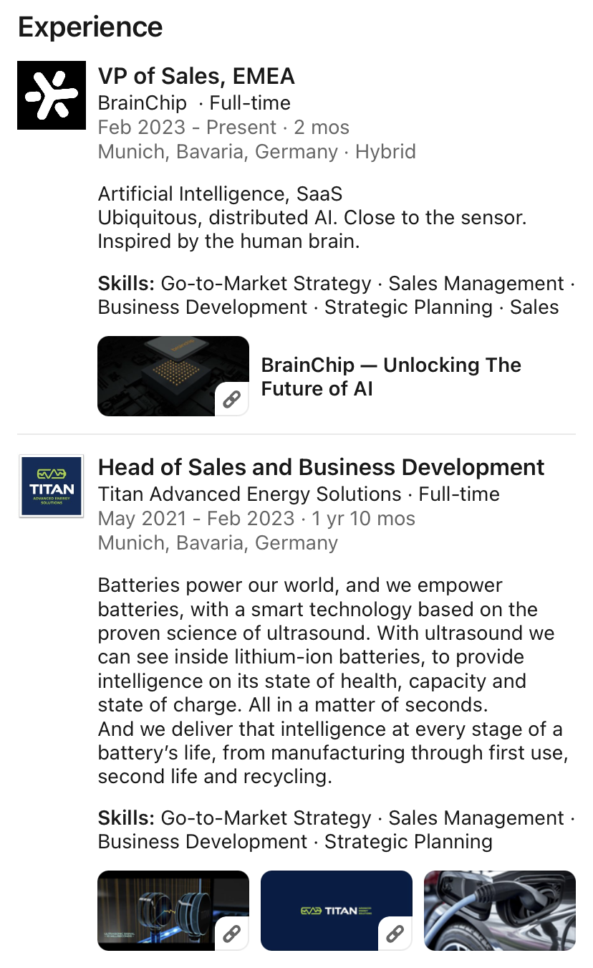Screen dimensions: 593x968
Task: Click the "Artificial Intelligence, SaaS" description text
Action: [220, 193]
